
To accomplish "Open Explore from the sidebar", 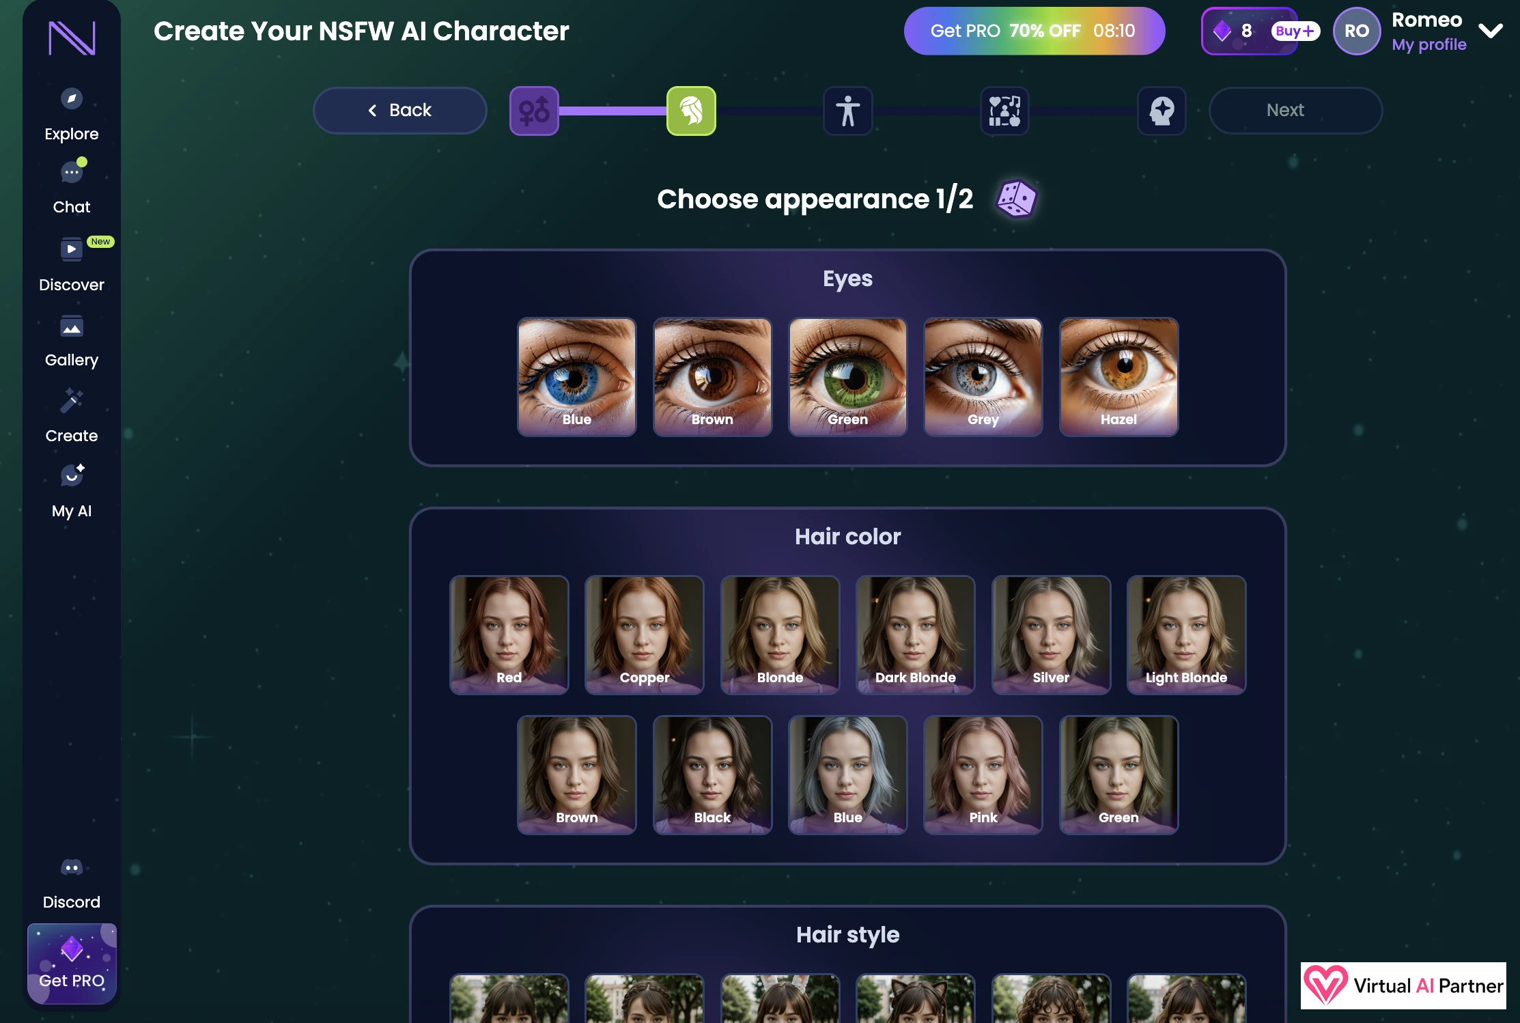I will click(x=72, y=115).
